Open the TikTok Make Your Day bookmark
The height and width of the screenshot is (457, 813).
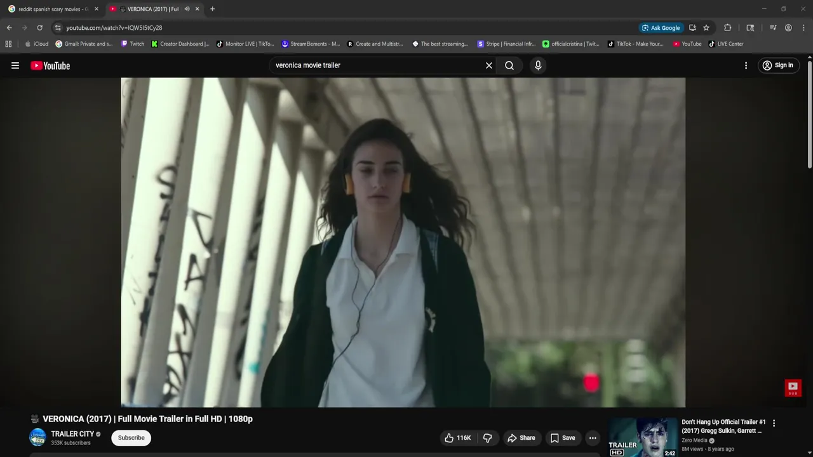[x=636, y=44]
